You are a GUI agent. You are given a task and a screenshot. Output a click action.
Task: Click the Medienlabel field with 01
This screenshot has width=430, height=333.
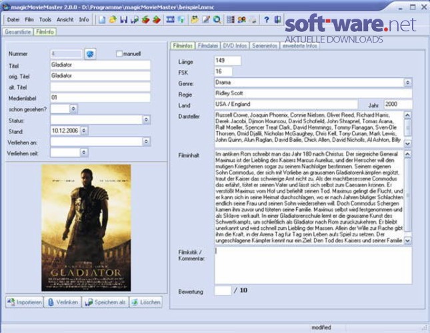click(x=101, y=98)
